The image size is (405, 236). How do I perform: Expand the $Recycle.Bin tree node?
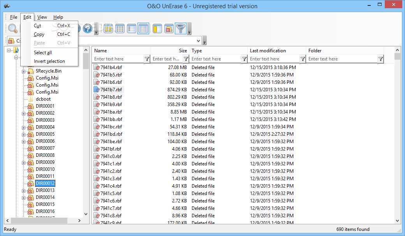[23, 71]
